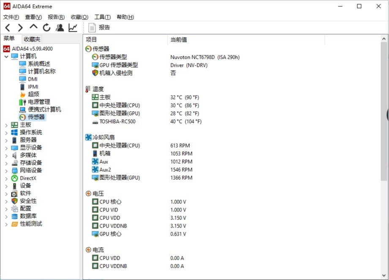Viewport: 389px width, 280px height.
Task: Click the 操作系统 Windows logo icon
Action: tap(15, 132)
